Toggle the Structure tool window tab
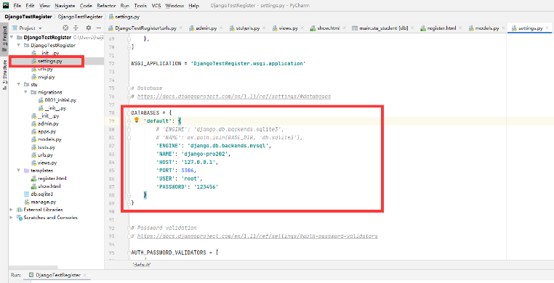 (4, 75)
